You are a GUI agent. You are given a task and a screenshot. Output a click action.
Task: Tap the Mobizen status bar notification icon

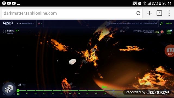pos(4,3)
